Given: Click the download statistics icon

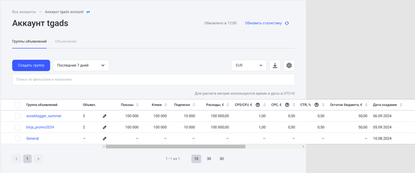Looking at the screenshot, I should tap(275, 65).
